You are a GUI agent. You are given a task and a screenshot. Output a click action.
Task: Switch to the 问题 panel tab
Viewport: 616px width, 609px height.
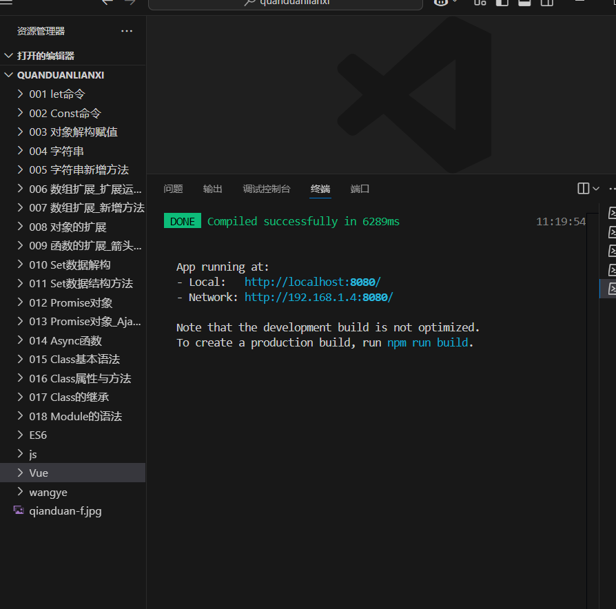pos(173,189)
